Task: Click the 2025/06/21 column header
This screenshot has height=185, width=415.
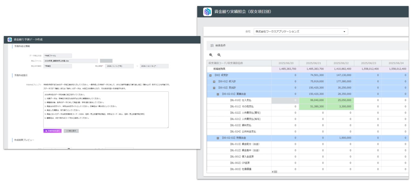Action: [312, 63]
